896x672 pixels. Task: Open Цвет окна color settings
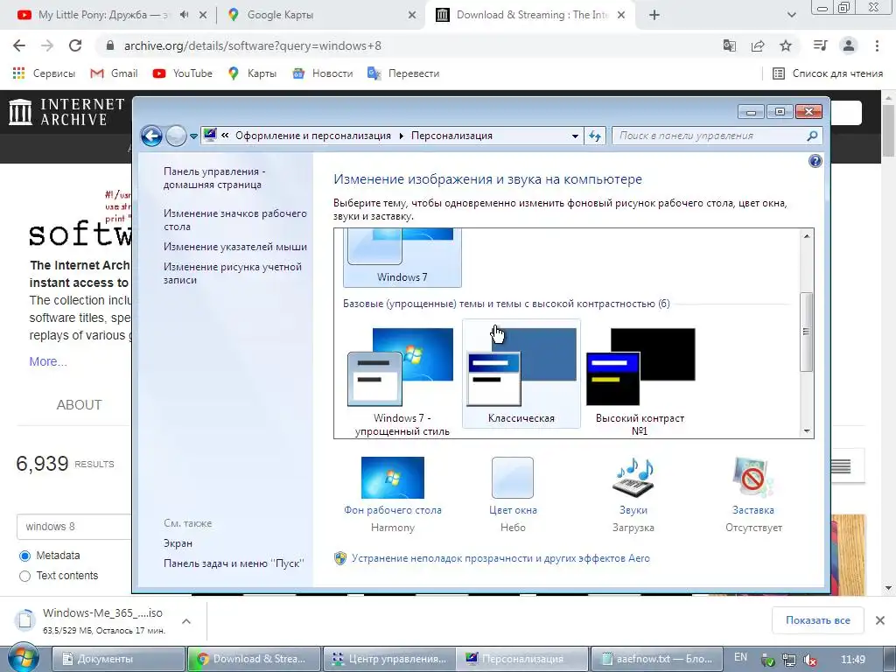(513, 495)
